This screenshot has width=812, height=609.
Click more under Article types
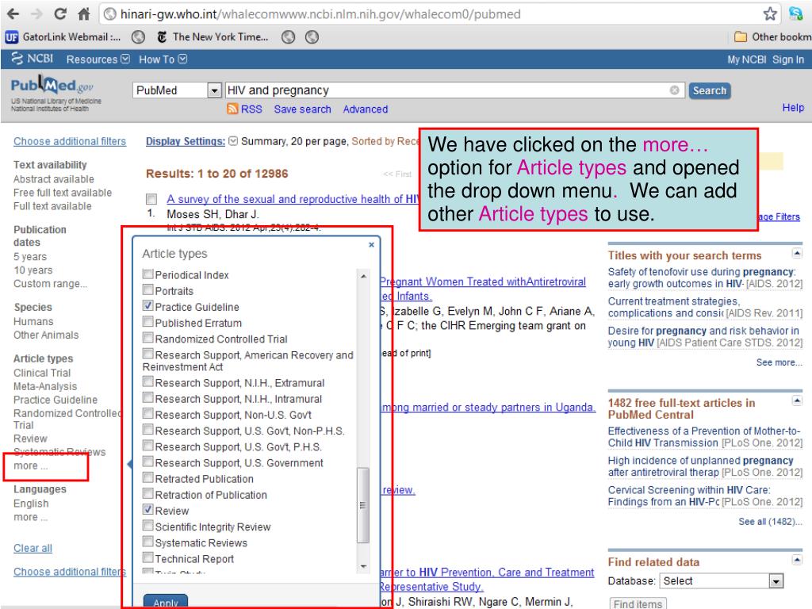click(31, 465)
